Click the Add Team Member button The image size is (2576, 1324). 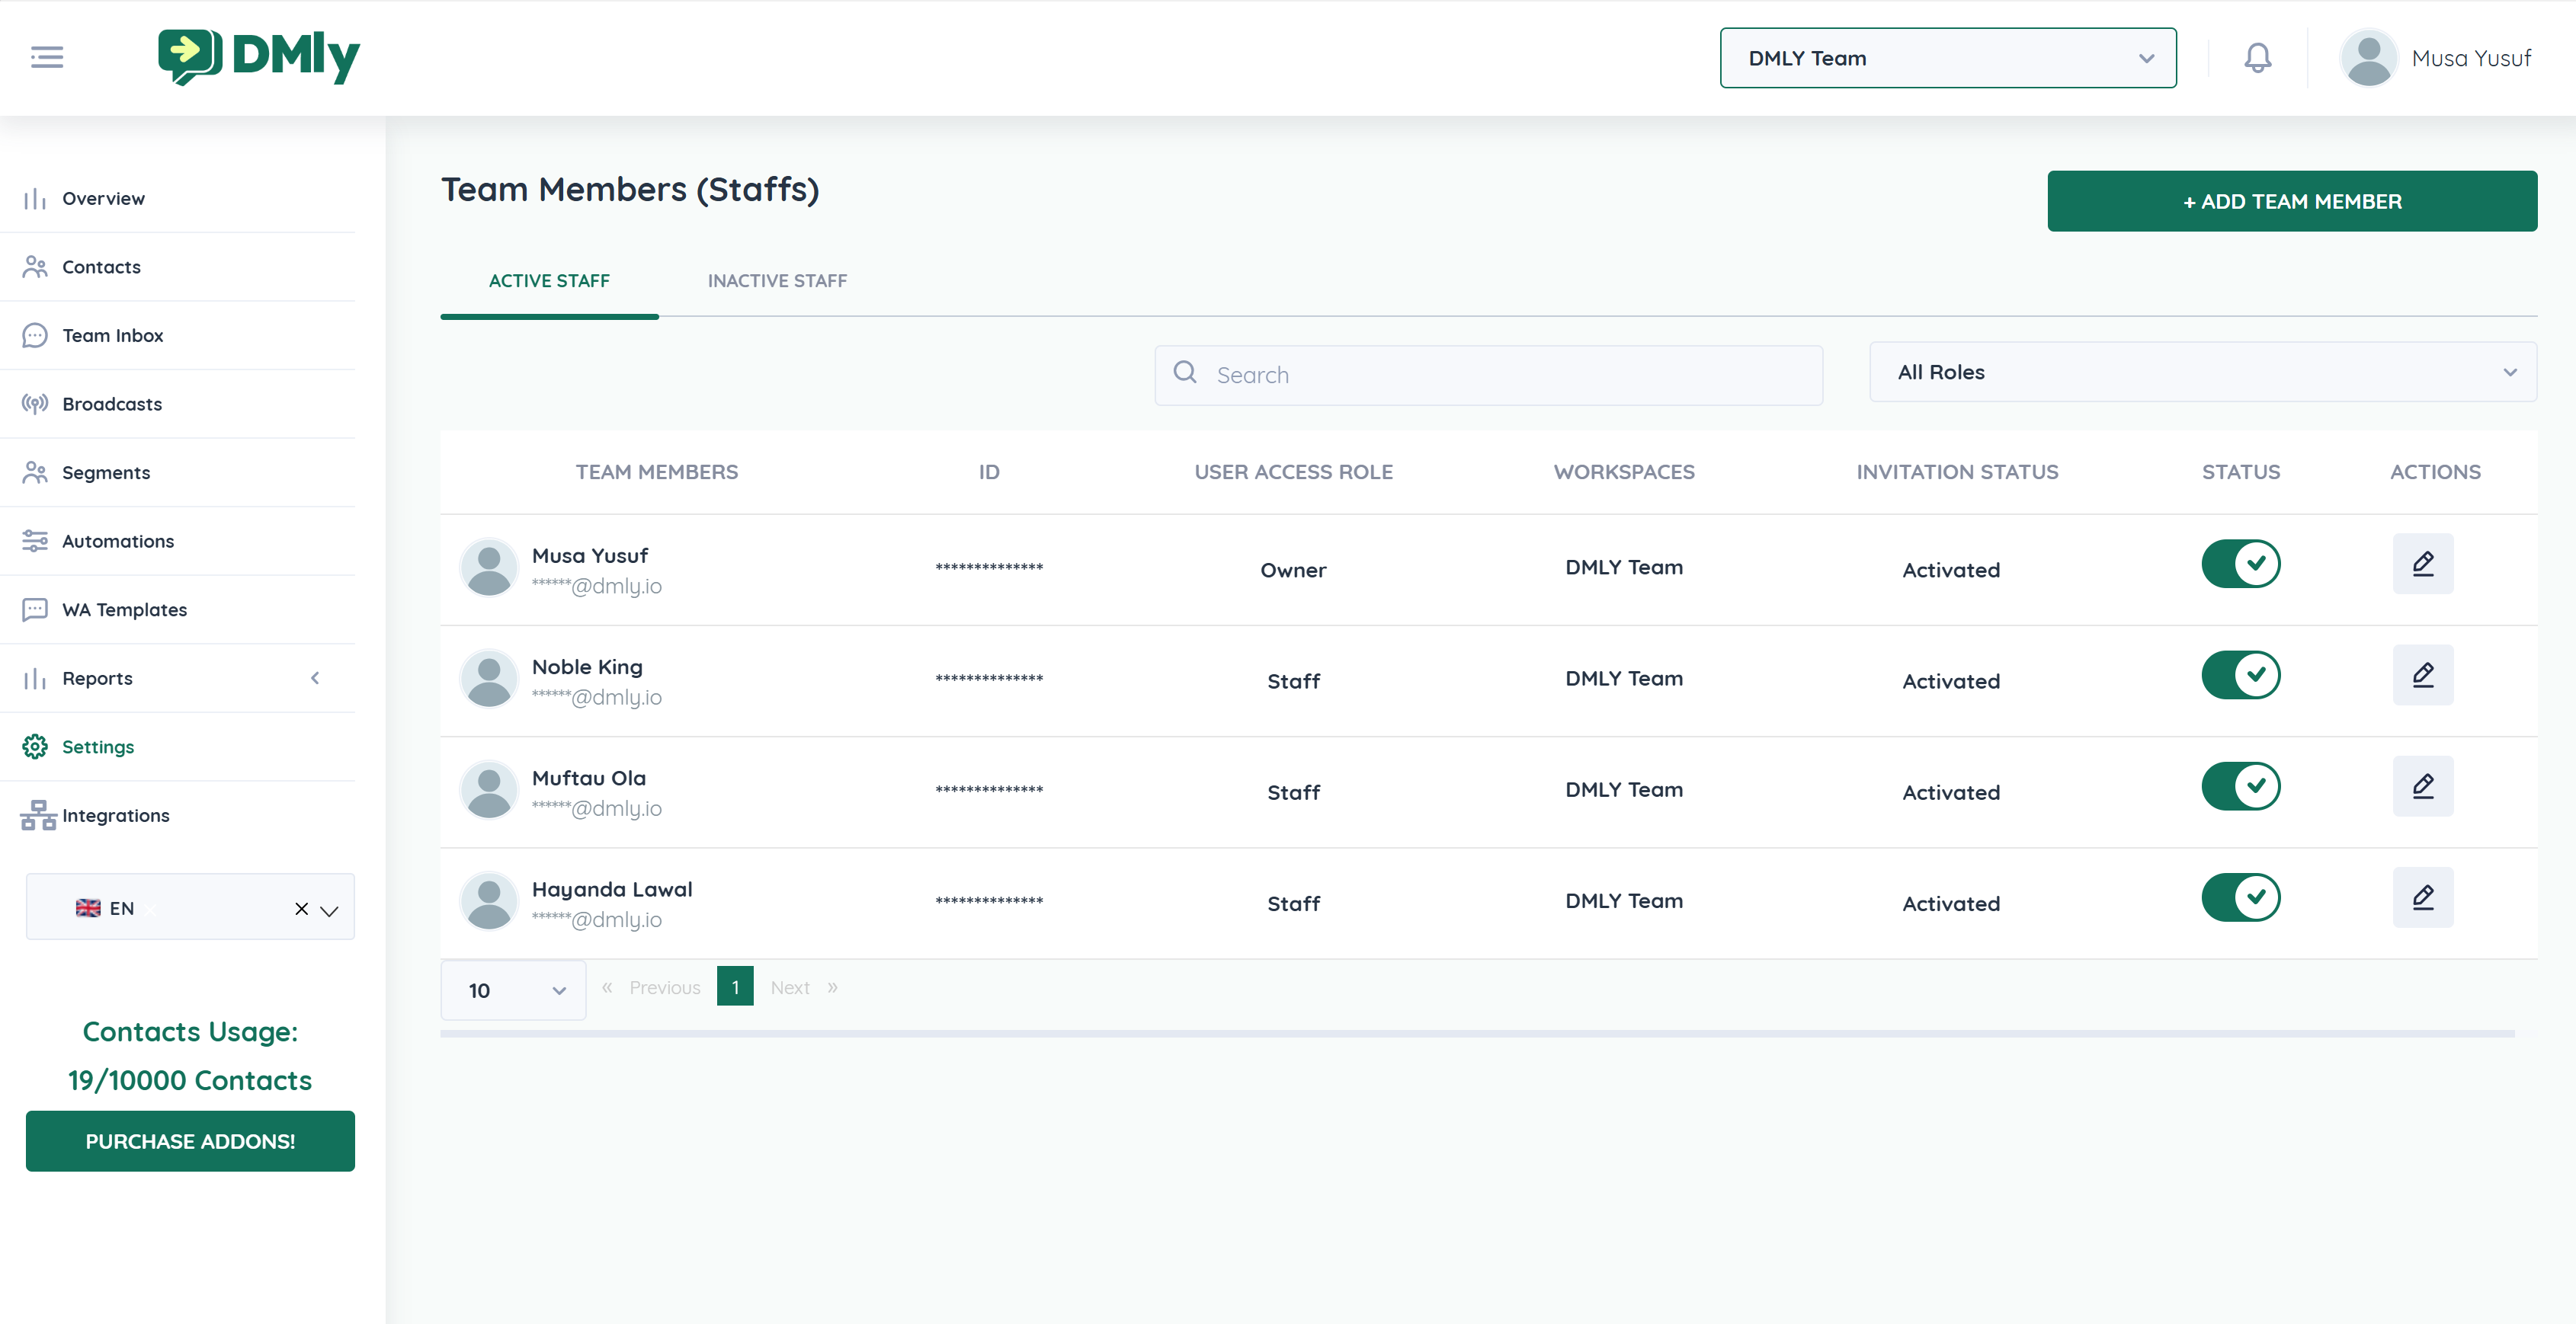pyautogui.click(x=2291, y=202)
